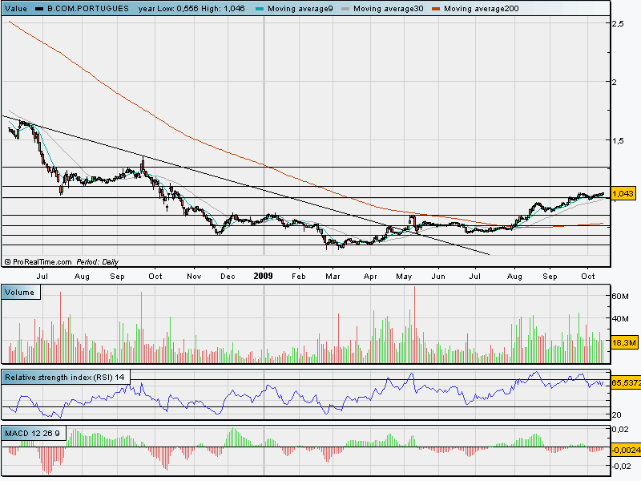Select the B.COM.PORTUGUES legend entry
Screen dimensions: 641x481
pos(88,9)
